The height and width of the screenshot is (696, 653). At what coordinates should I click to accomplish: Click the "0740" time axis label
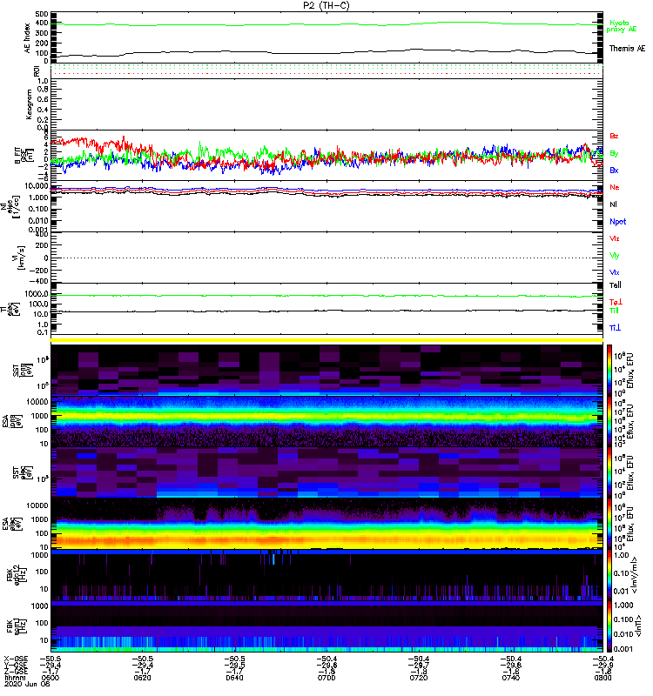[x=510, y=678]
